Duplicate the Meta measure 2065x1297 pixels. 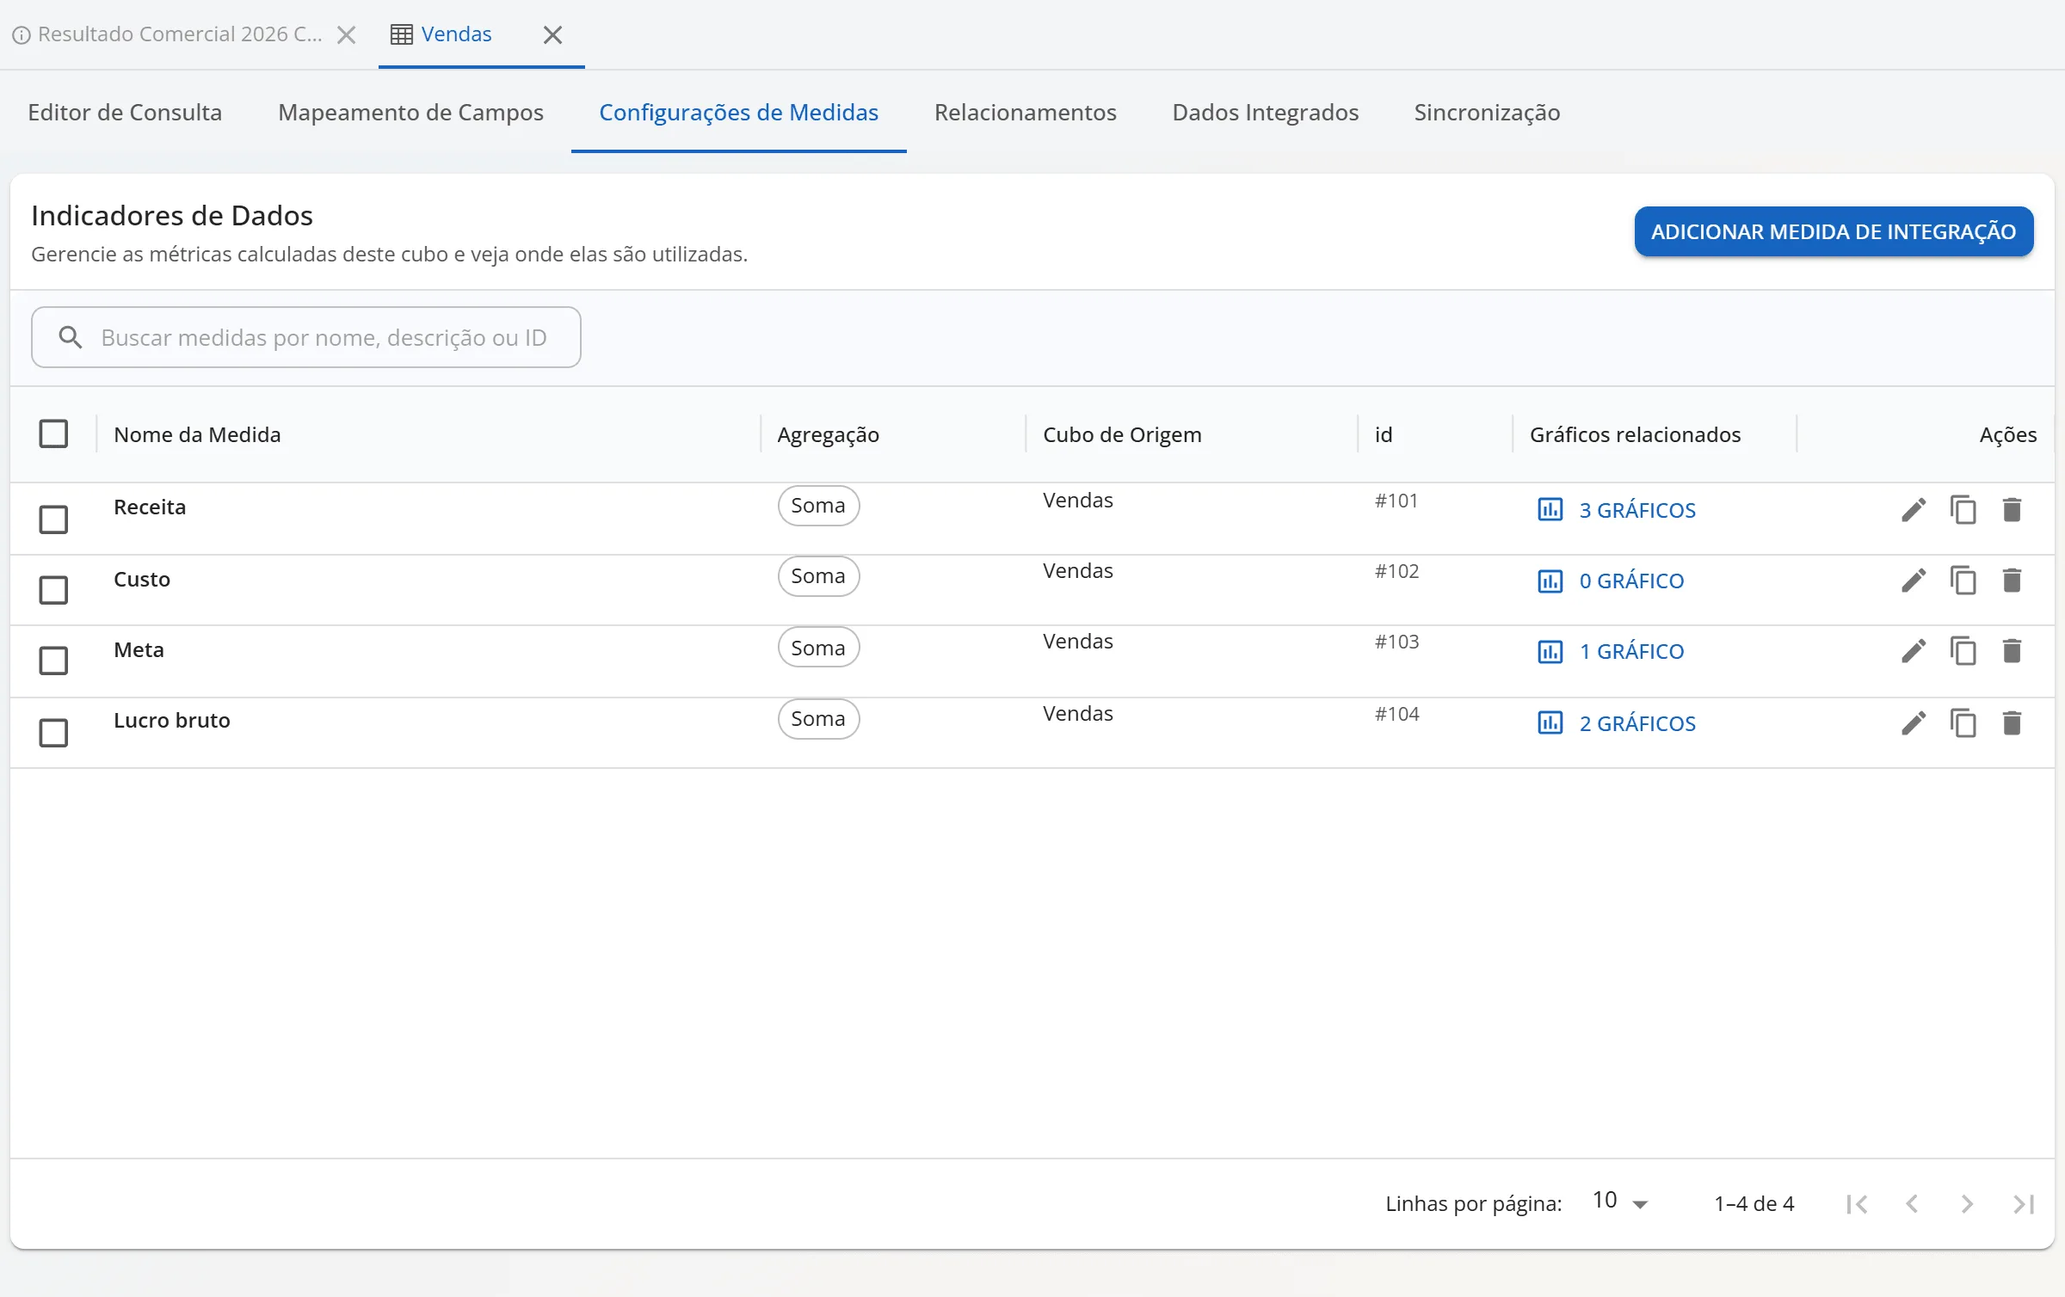pos(1963,651)
